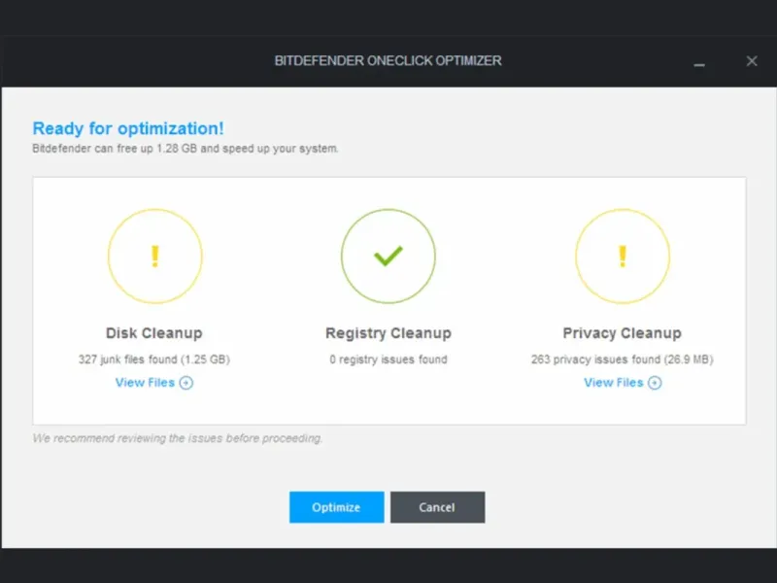Cancel the optimization dialog
777x583 pixels.
(x=437, y=507)
